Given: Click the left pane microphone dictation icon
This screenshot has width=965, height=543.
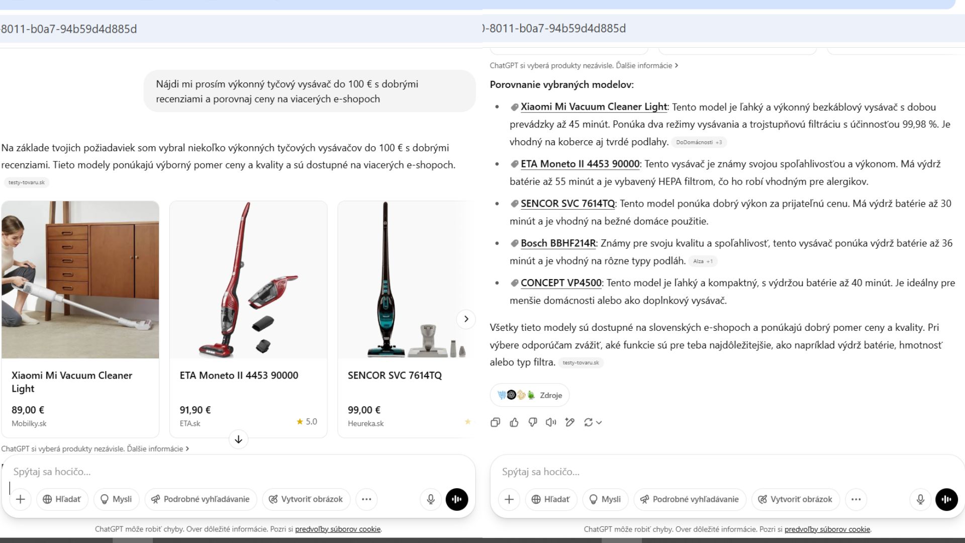Looking at the screenshot, I should point(431,499).
